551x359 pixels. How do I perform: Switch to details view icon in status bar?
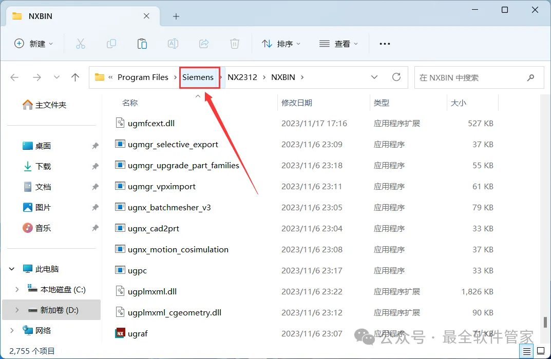526,351
